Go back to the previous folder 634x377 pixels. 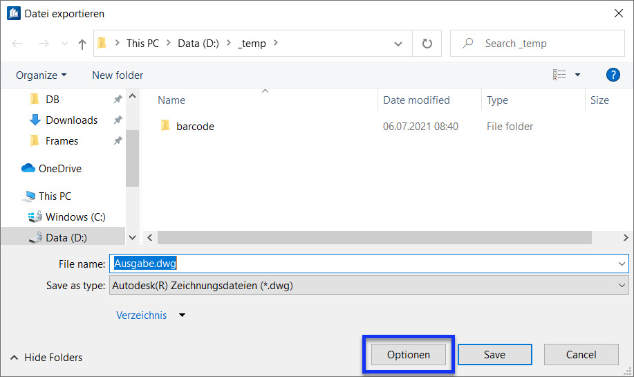pyautogui.click(x=17, y=44)
